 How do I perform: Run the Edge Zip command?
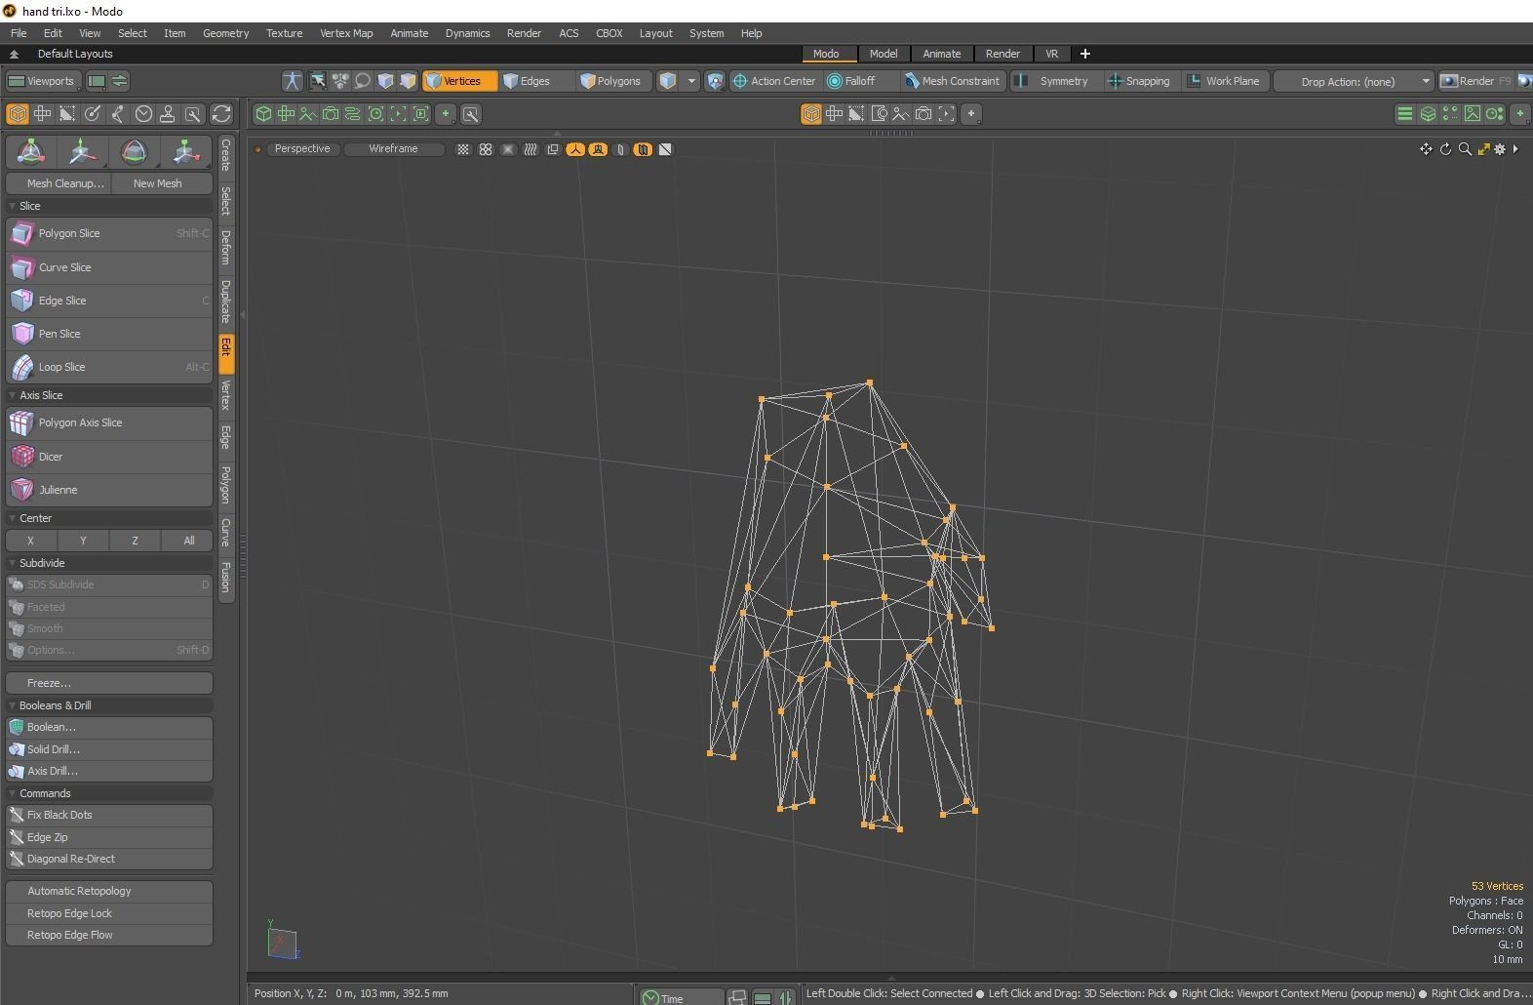109,837
